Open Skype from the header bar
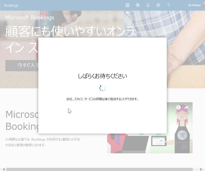The height and width of the screenshot is (171, 205). [x=138, y=5]
